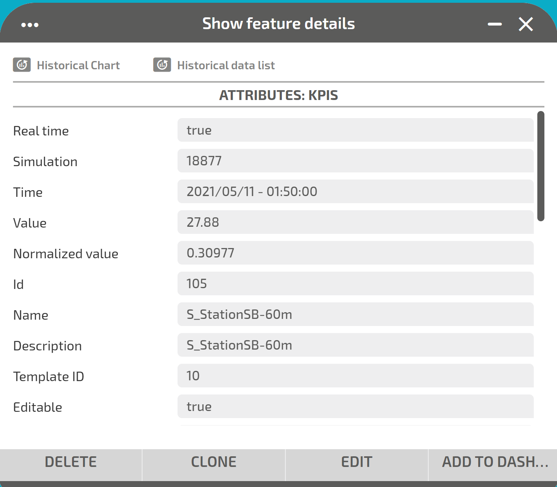The image size is (557, 487).
Task: Select the Real time value field
Action: (x=355, y=130)
